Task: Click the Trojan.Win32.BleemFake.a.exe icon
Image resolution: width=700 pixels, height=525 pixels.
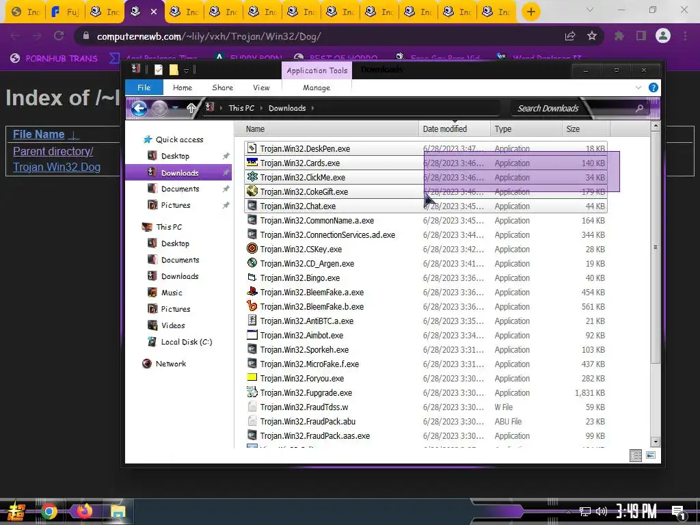Action: click(x=252, y=291)
